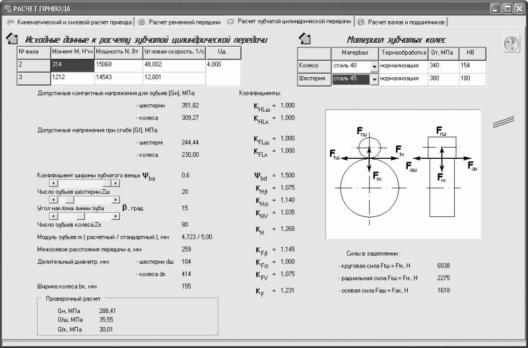Click the Угловая скорость column header
This screenshot has height=348, width=528.
tap(174, 53)
